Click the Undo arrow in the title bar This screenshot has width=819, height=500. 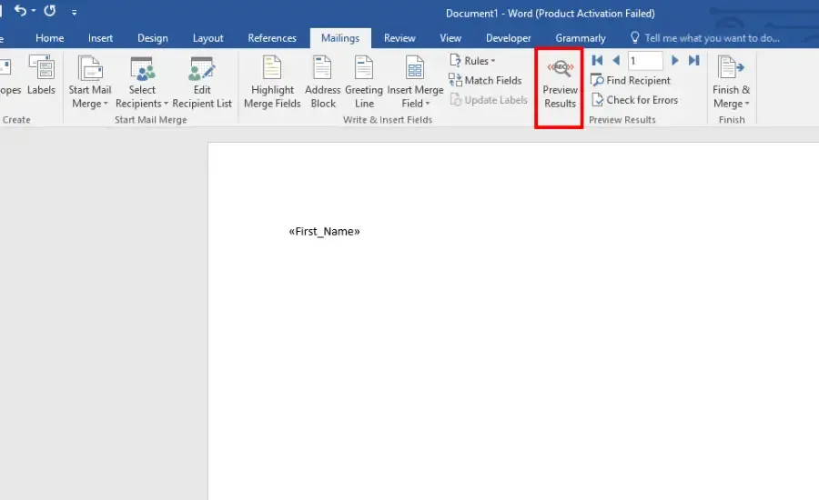pos(20,10)
